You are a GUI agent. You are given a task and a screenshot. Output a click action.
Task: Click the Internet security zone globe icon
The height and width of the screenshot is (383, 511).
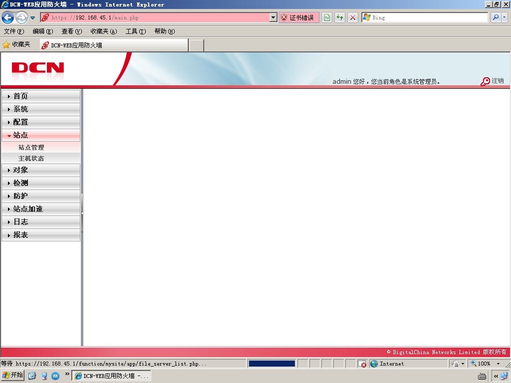point(374,364)
